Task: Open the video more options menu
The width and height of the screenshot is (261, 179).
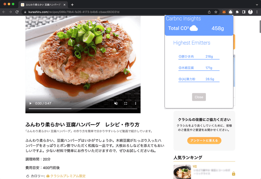Action: (x=136, y=103)
